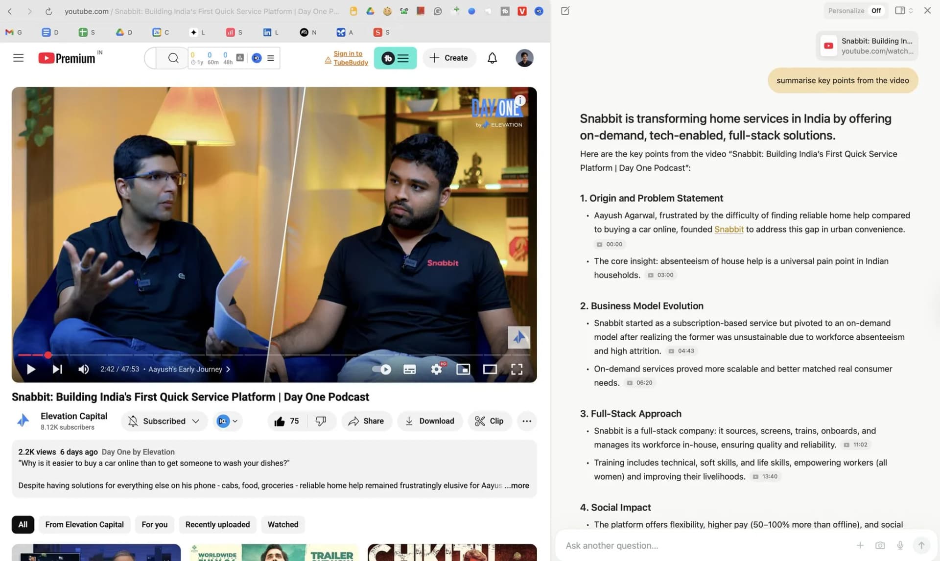
Task: Select the Watched chip
Action: point(283,524)
